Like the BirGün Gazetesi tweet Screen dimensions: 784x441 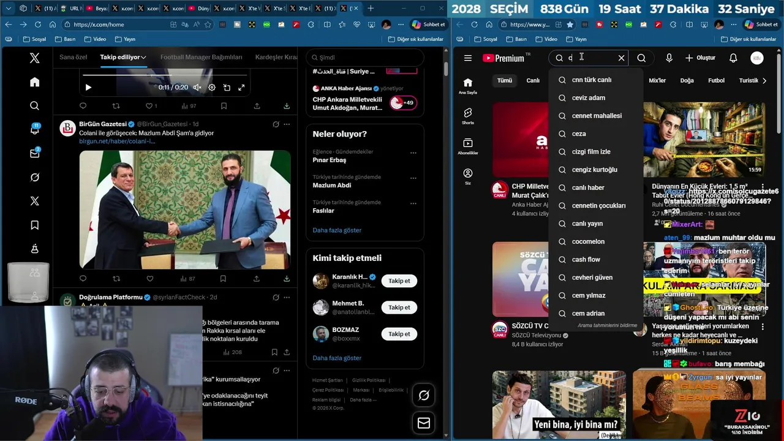pyautogui.click(x=149, y=279)
